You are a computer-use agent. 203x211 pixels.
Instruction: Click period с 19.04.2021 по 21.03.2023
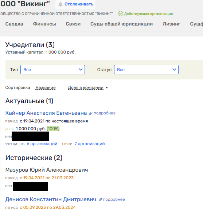coord(47,178)
